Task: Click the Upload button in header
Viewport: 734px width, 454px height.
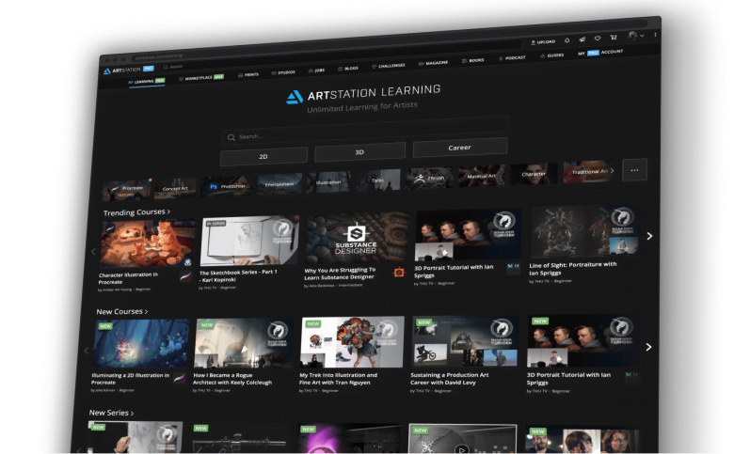Action: pyautogui.click(x=544, y=42)
